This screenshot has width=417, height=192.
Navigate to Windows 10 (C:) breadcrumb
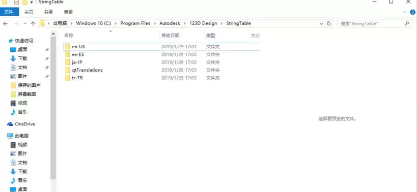pyautogui.click(x=94, y=23)
